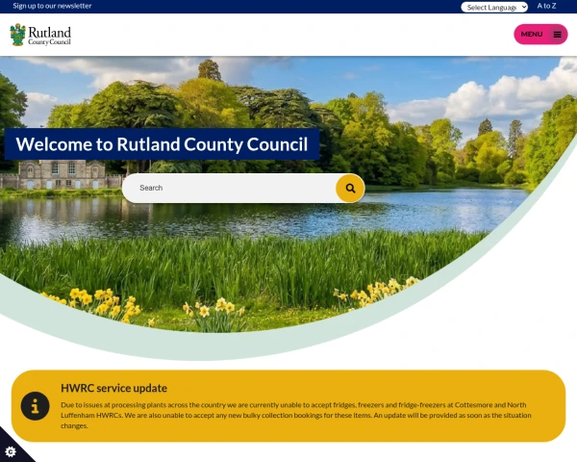Click the Welcome to Rutland County Council heading
This screenshot has width=577, height=462.
tap(162, 144)
